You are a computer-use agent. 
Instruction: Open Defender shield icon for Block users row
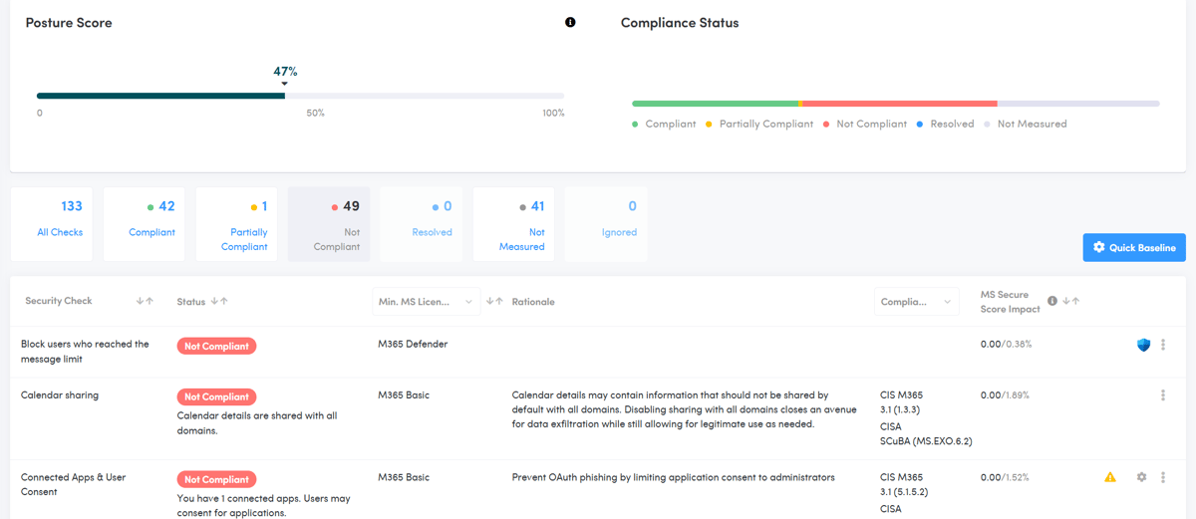[1143, 345]
